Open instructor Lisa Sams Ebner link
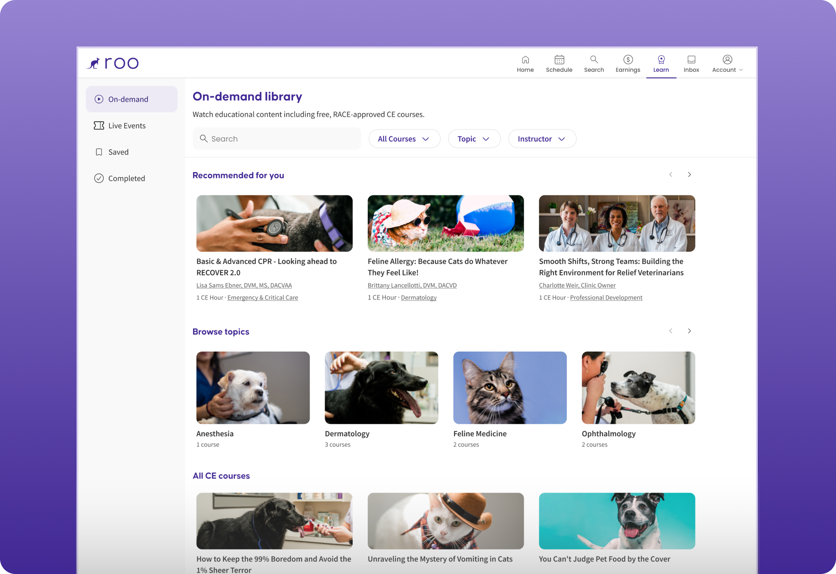This screenshot has width=836, height=574. coord(244,285)
